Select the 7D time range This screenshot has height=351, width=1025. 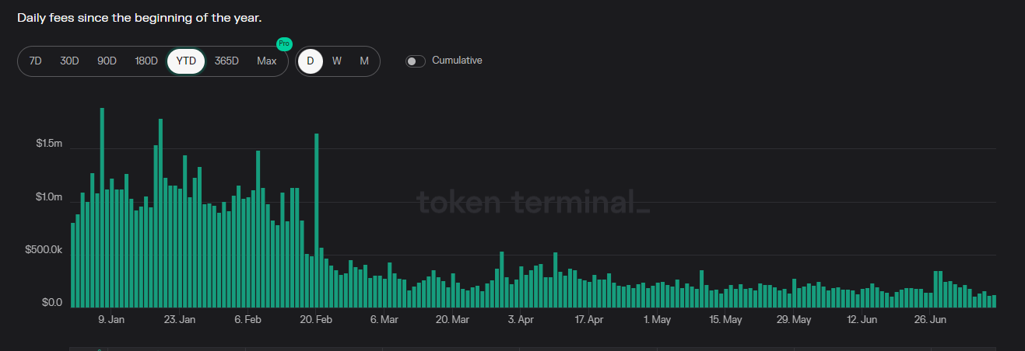35,61
